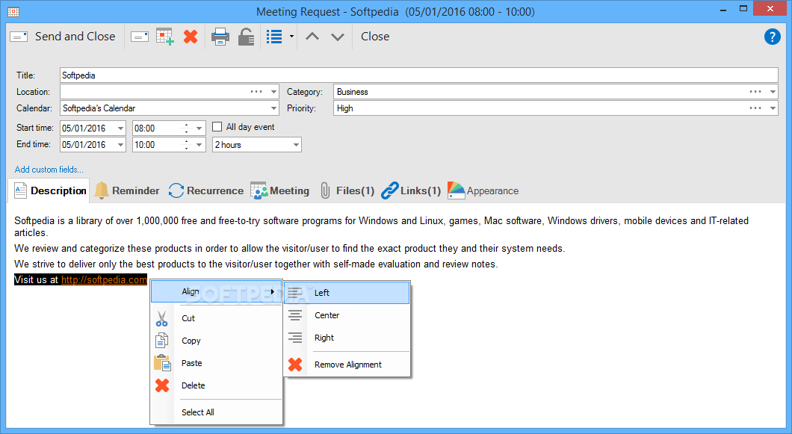
Task: Go to previous item with up chevron
Action: point(312,37)
